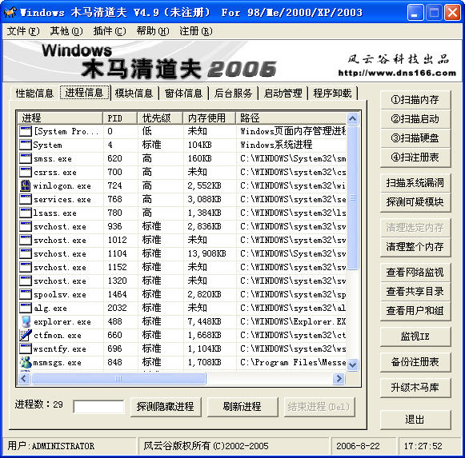Click the horizontal scrollbar thumb

point(118,378)
